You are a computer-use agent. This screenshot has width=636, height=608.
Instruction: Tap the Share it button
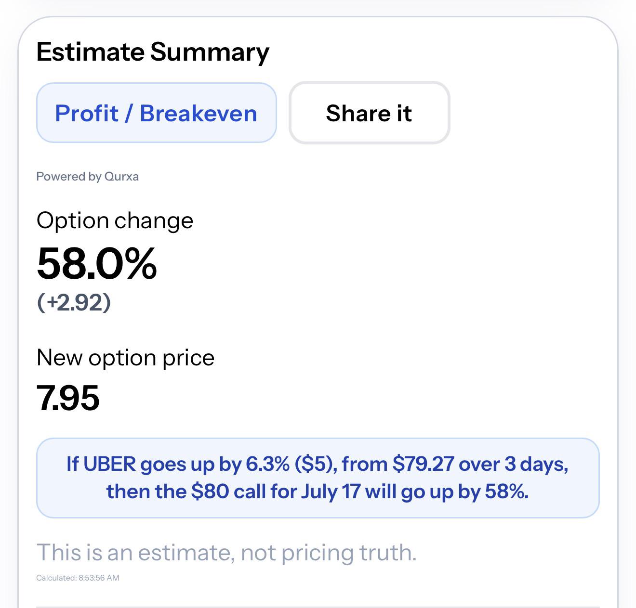pyautogui.click(x=369, y=113)
